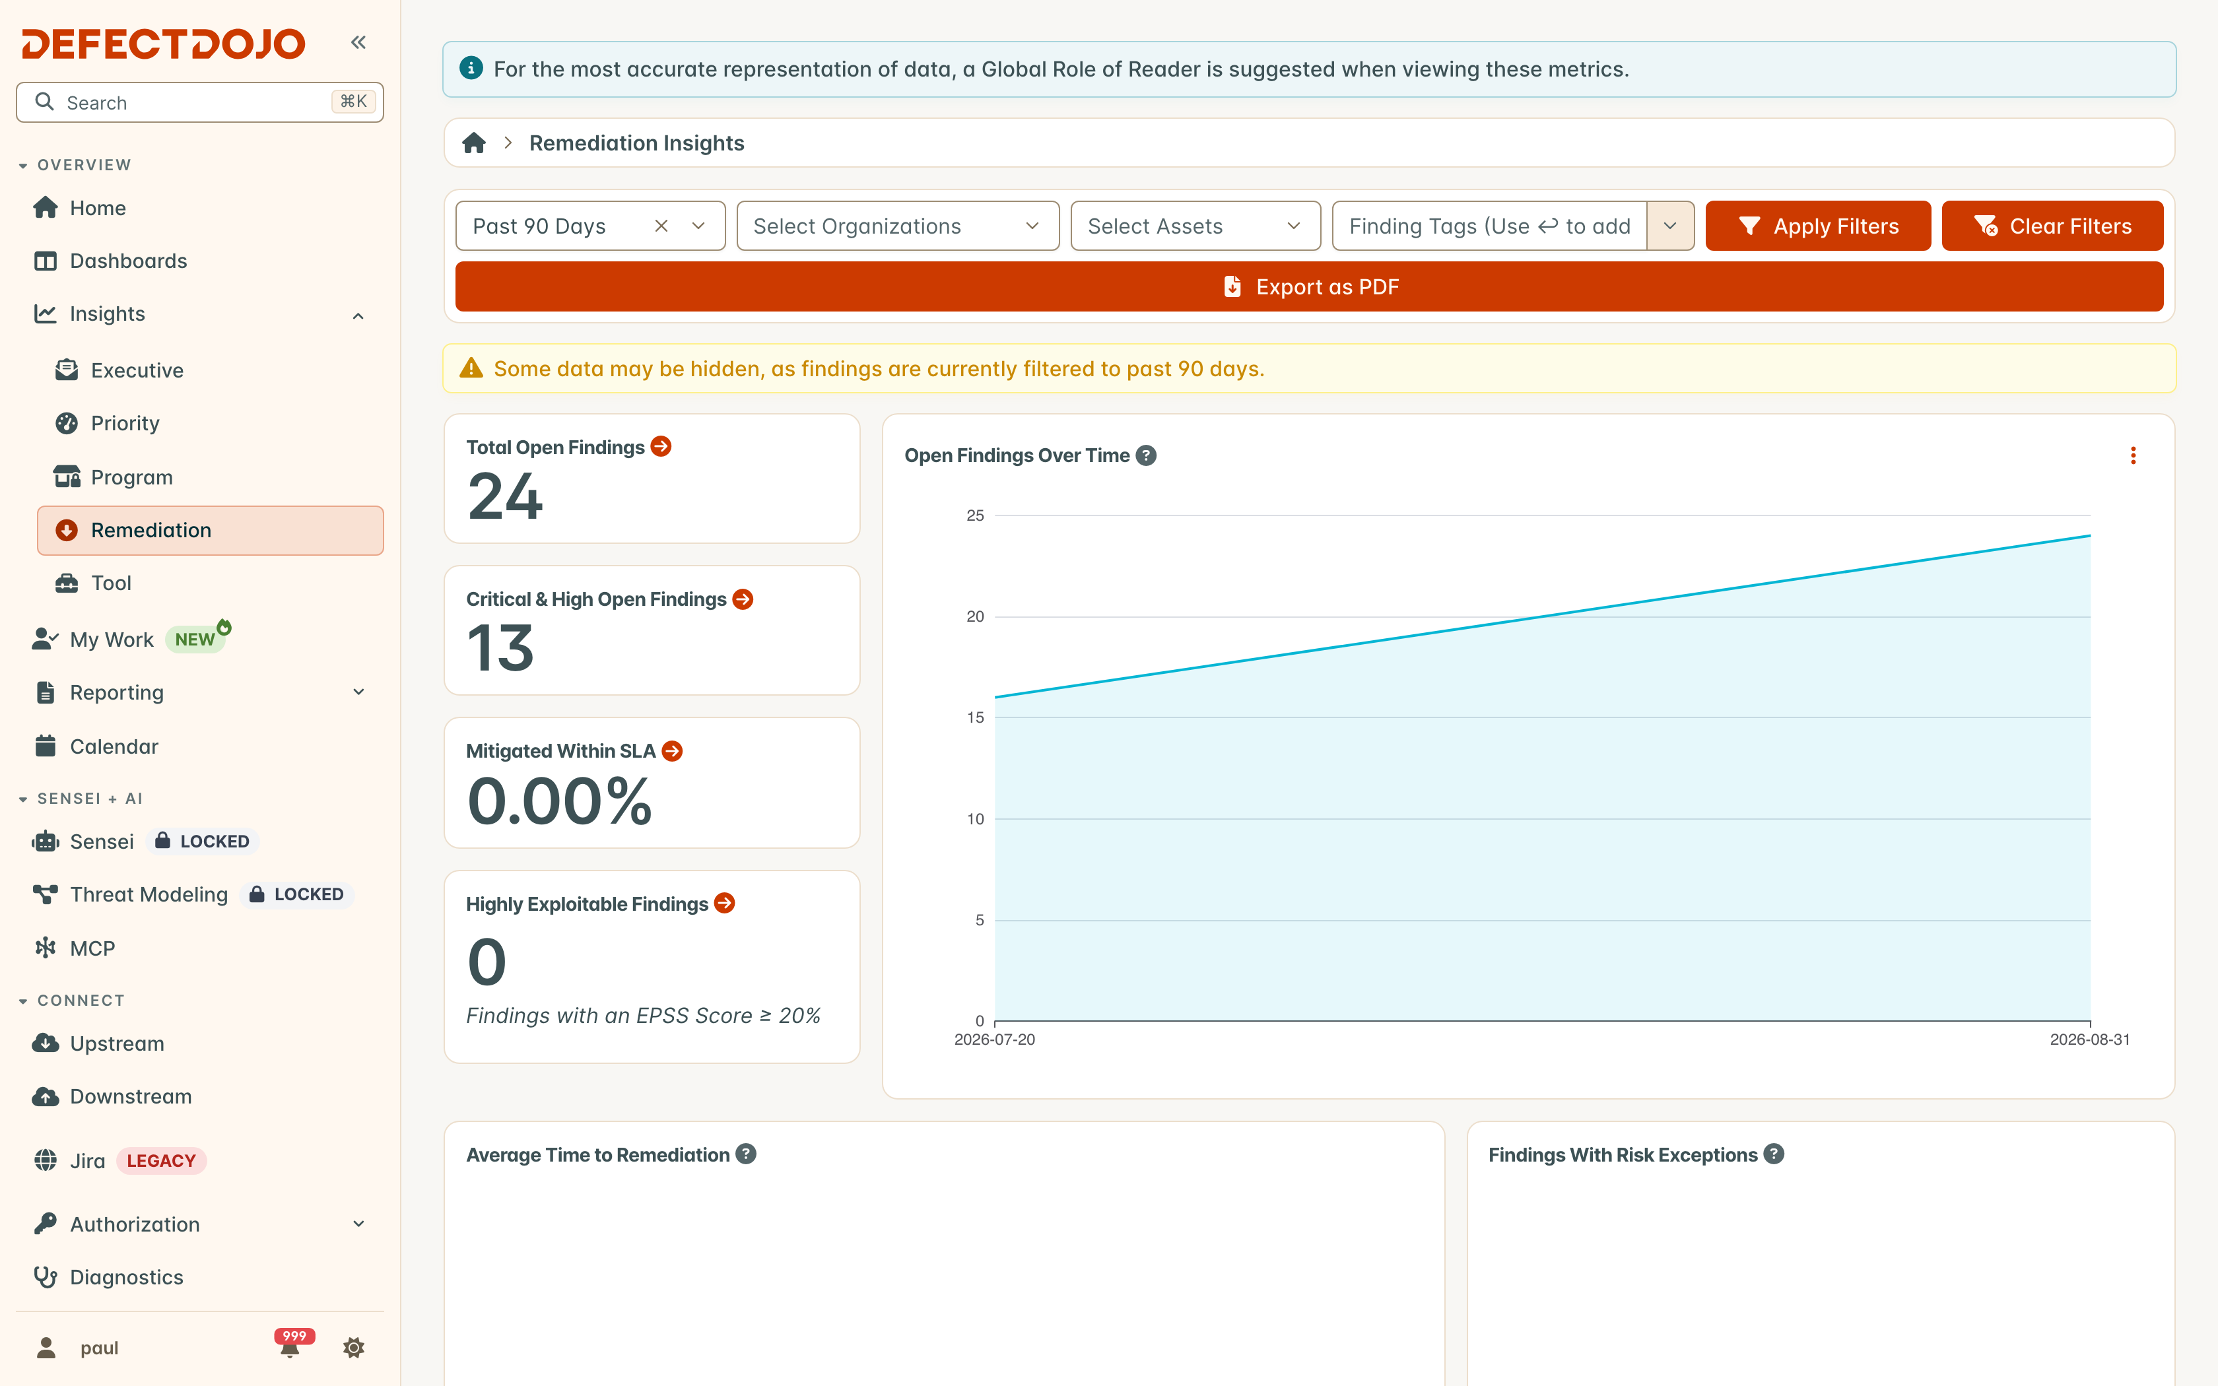Open Highly Exploitable Findings arrow link
This screenshot has width=2218, height=1386.
tap(725, 903)
